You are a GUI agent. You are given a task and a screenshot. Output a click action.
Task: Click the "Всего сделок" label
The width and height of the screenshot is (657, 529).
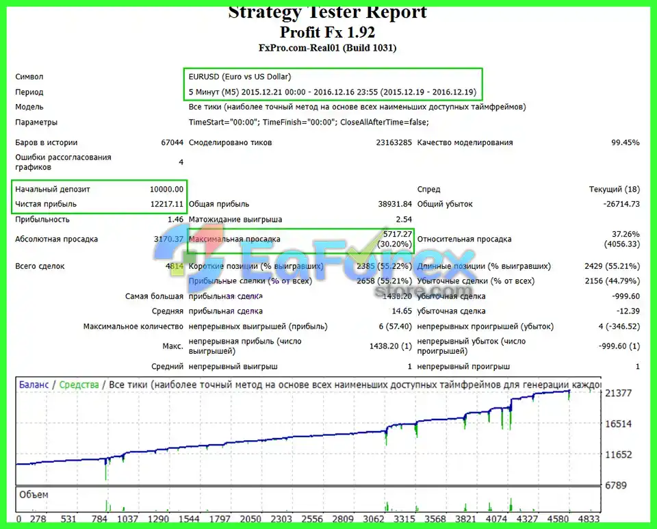[x=40, y=266]
